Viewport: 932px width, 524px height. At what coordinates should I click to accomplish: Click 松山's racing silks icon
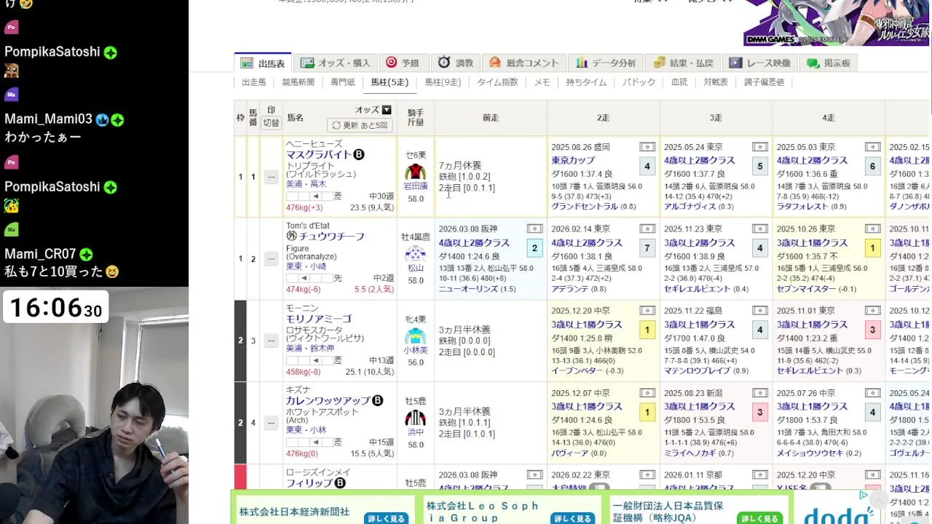(416, 253)
